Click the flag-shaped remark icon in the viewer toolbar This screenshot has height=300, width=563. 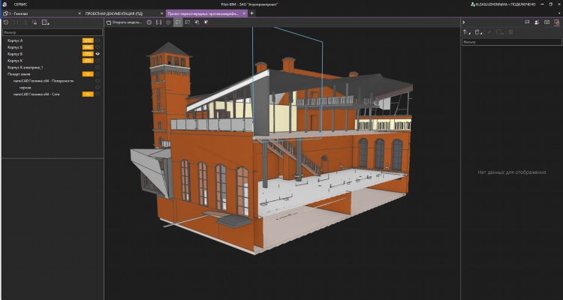(188, 22)
